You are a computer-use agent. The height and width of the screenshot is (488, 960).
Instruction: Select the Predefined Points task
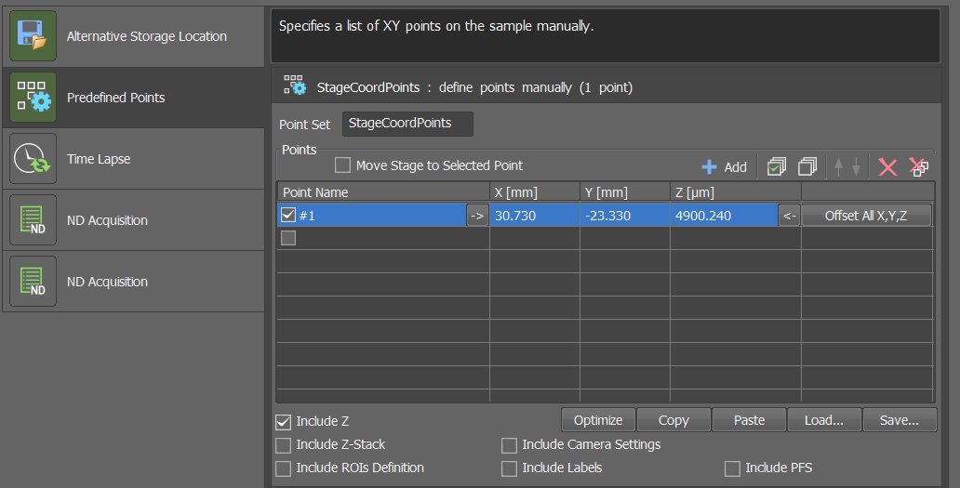pos(133,98)
